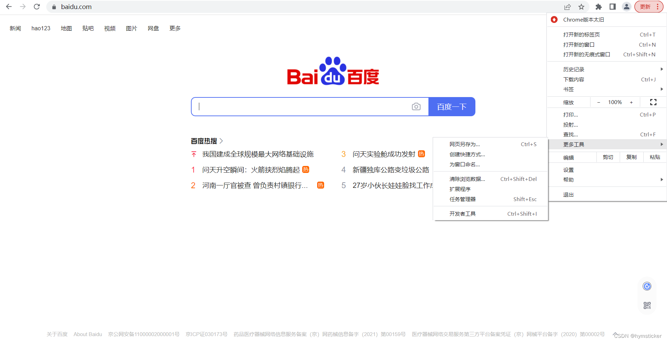The image size is (667, 342).
Task: Click 热 badge beside 河南一厅官被查
Action: tap(321, 185)
